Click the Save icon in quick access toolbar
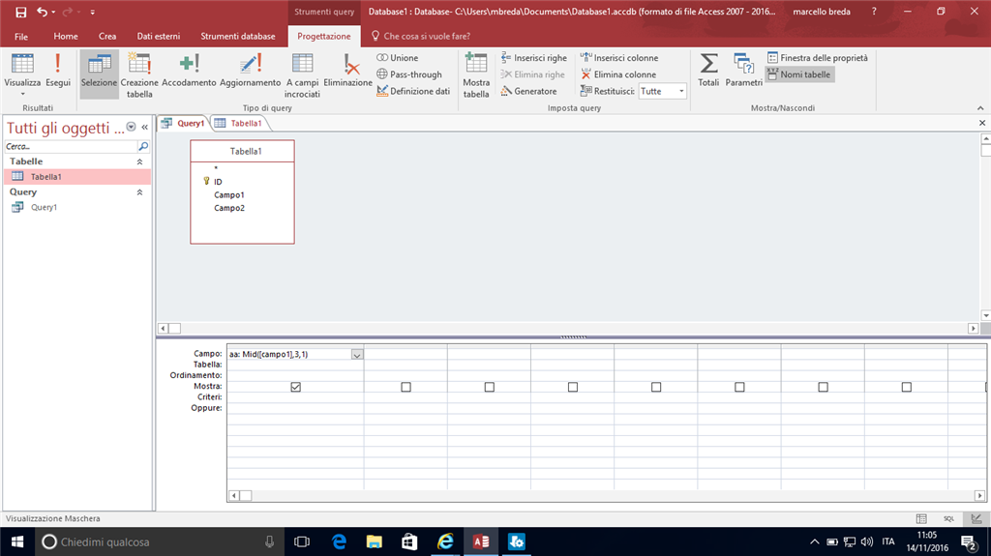Viewport: 991px width, 556px height. [x=21, y=12]
